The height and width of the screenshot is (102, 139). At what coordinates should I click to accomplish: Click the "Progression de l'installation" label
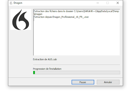point(47,69)
